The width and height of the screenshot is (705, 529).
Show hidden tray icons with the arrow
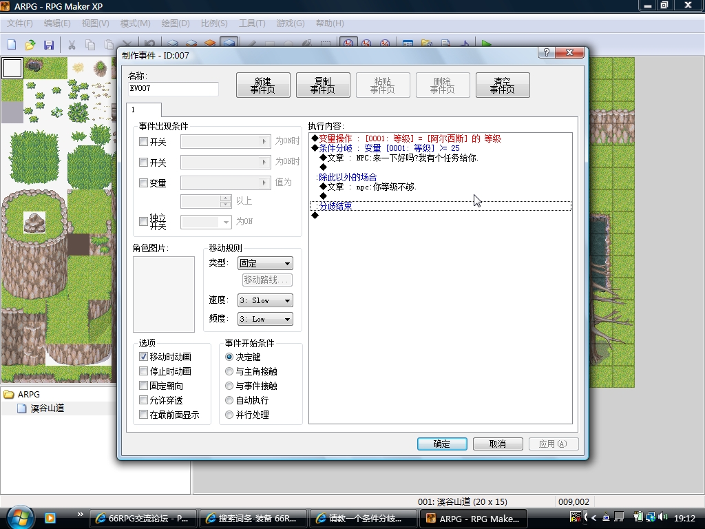click(594, 518)
